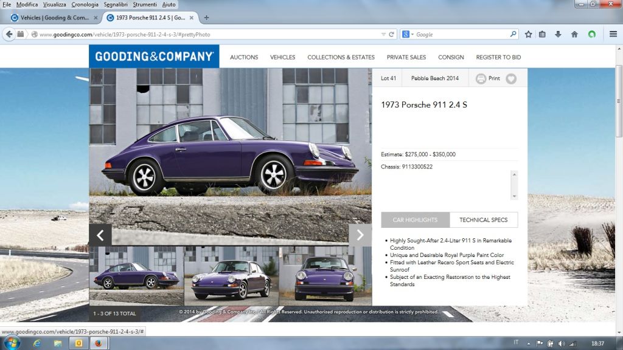Open the Firefox hamburger menu
This screenshot has height=350, width=623.
613,34
